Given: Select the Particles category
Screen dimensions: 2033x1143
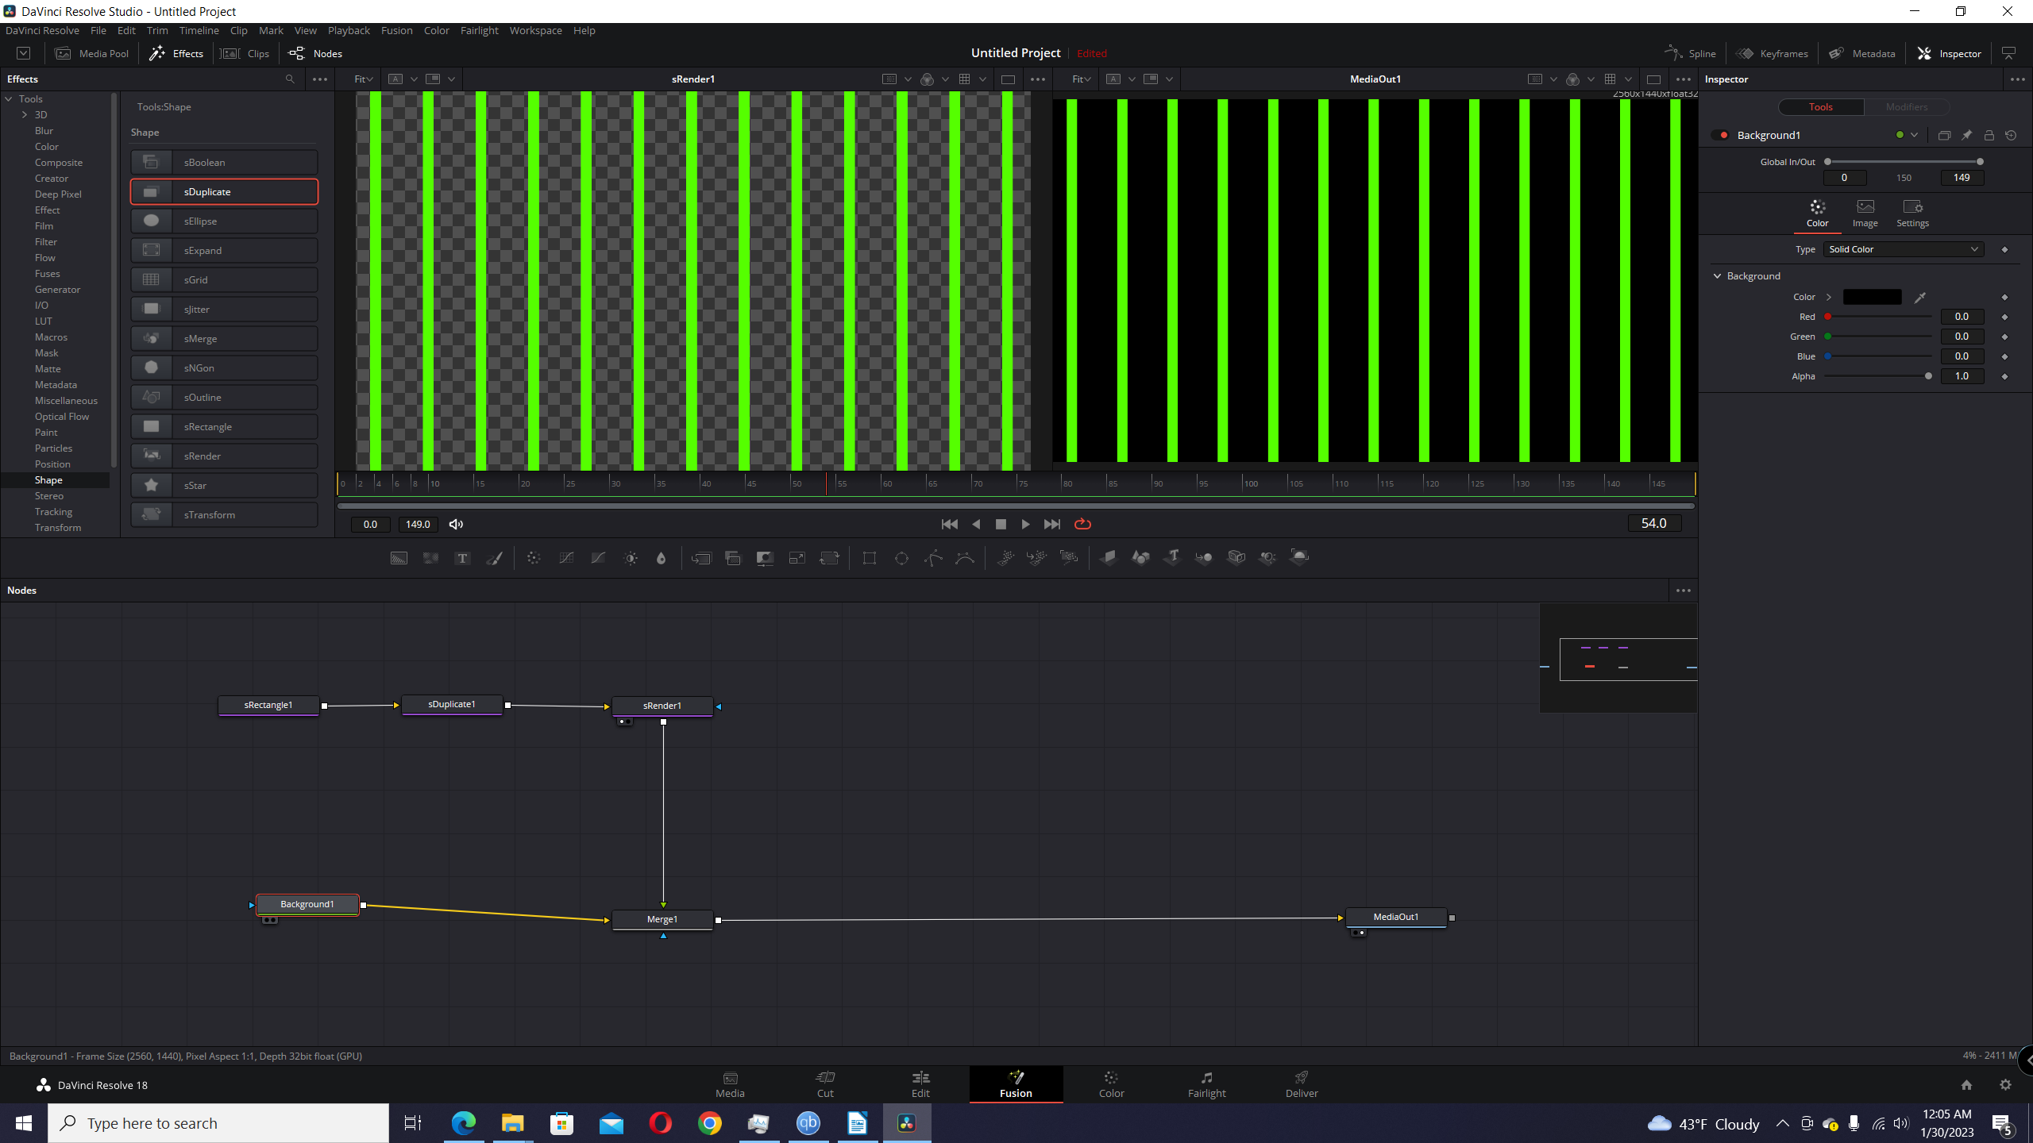Looking at the screenshot, I should [53, 448].
